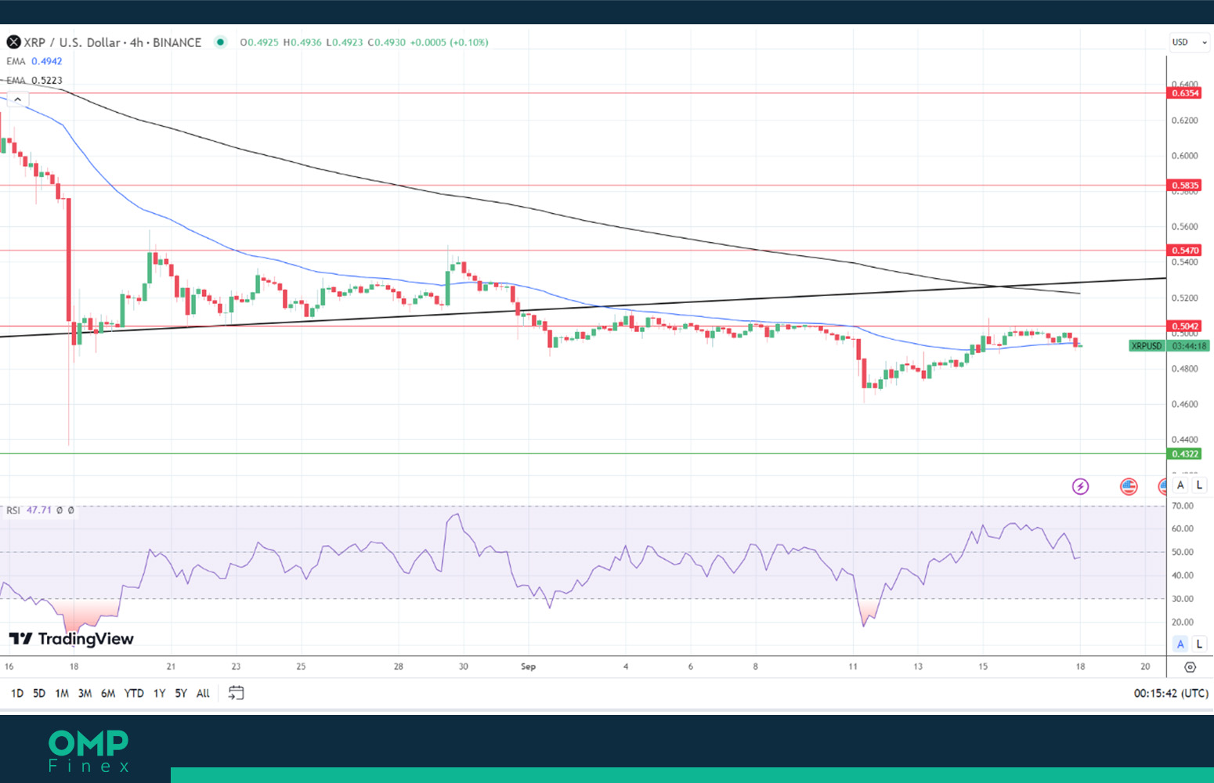Click the 0.5042 red price label
The image size is (1214, 783).
point(1185,326)
